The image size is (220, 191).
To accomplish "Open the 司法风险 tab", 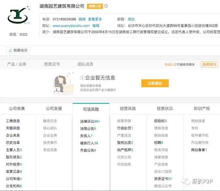I will 91,109.
